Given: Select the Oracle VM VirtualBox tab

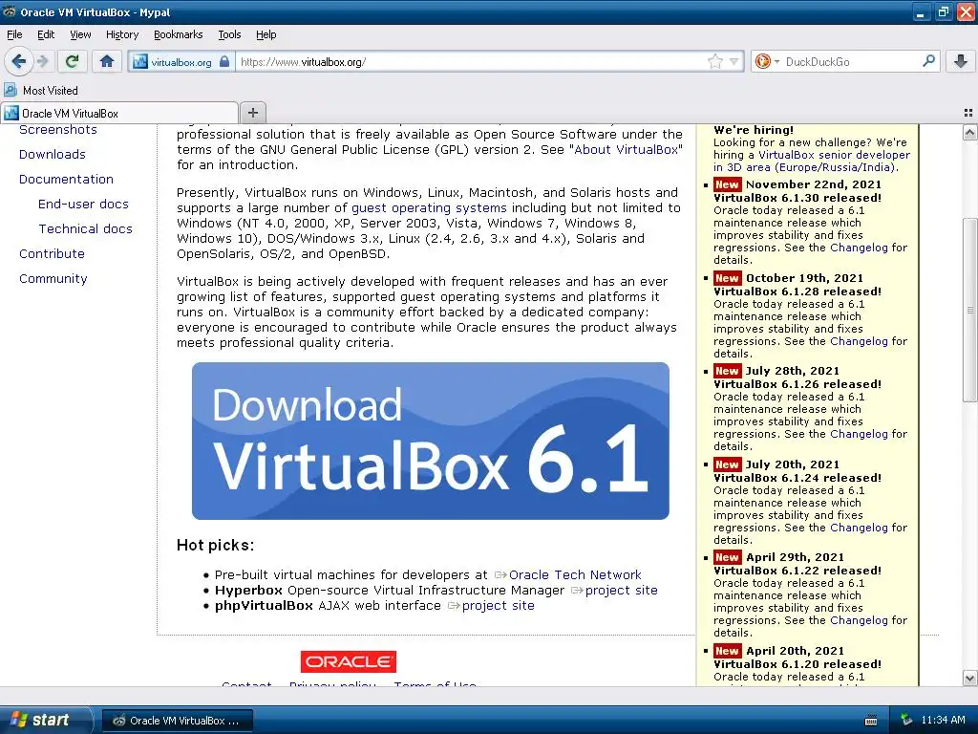Looking at the screenshot, I should coord(119,113).
